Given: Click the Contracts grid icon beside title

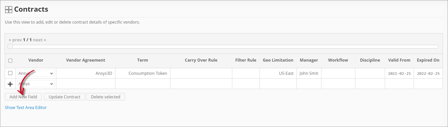Looking at the screenshot, I should [x=9, y=10].
